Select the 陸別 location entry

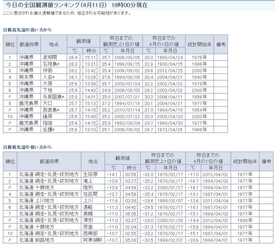(88, 187)
